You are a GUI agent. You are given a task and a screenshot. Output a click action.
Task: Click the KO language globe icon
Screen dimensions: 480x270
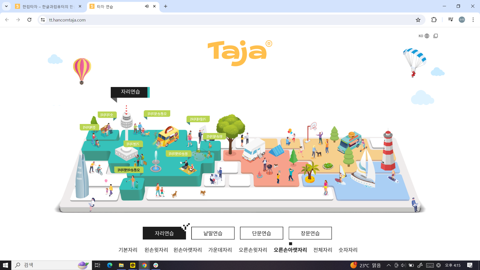[427, 36]
